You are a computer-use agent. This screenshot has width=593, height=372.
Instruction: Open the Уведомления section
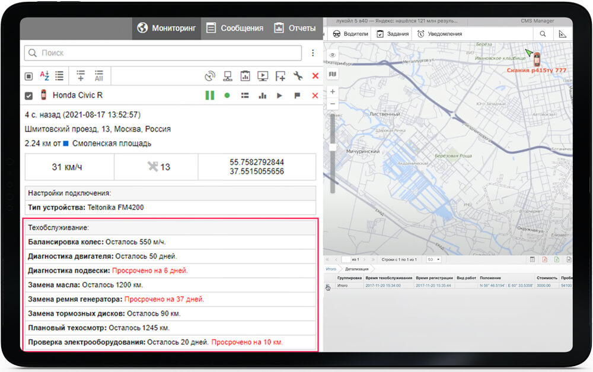439,34
